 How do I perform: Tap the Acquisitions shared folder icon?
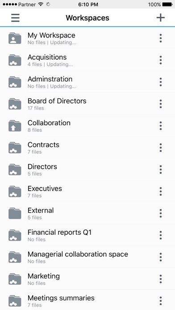pyautogui.click(x=15, y=60)
